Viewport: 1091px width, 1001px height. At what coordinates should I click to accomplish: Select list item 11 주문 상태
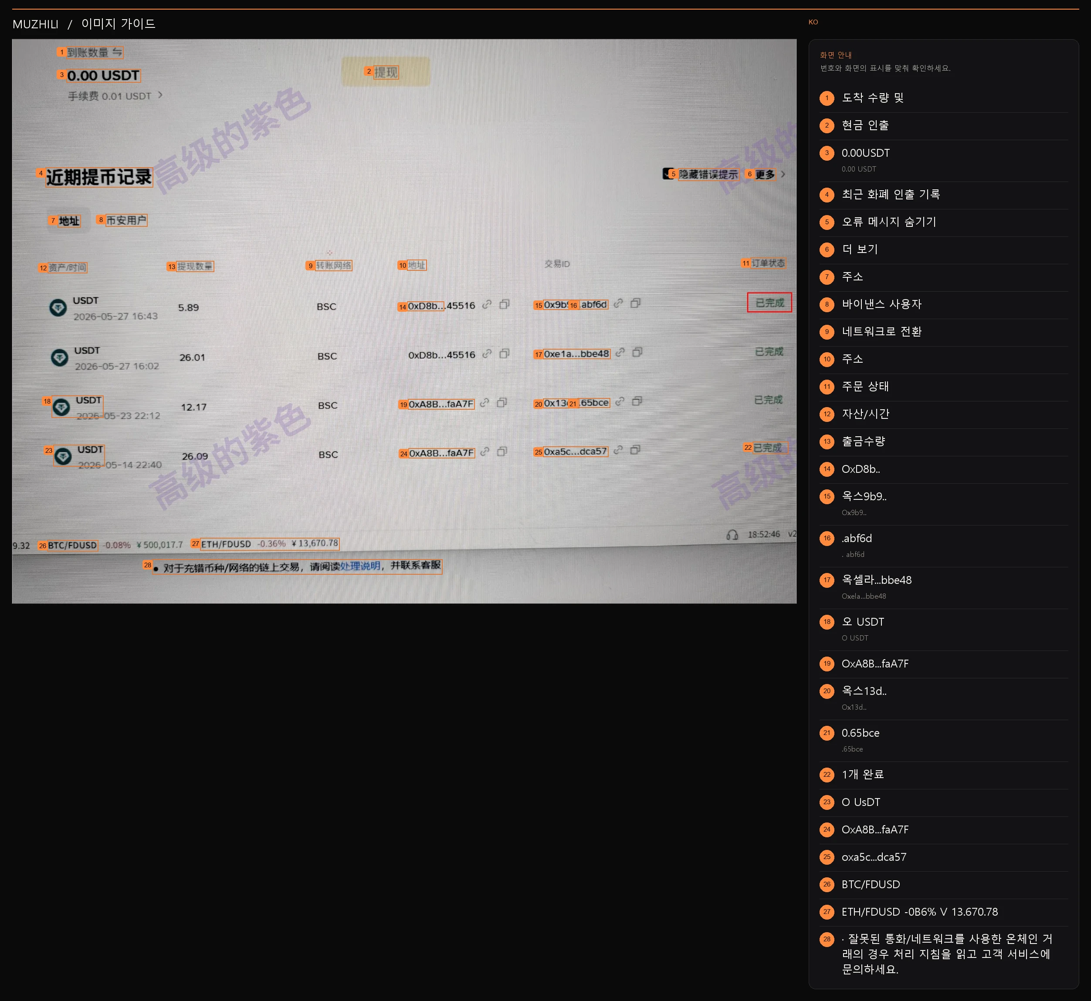pos(944,387)
